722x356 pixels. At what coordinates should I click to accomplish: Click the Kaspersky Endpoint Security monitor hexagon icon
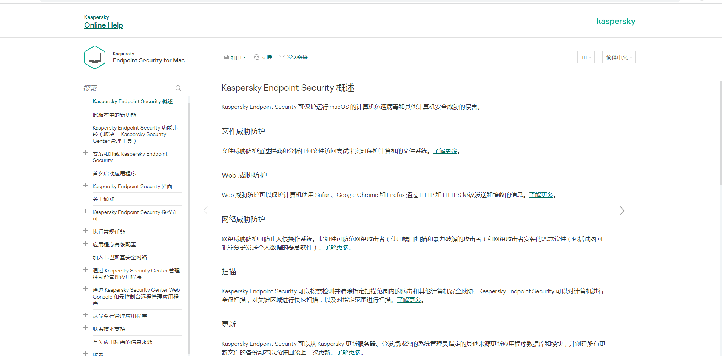[94, 57]
